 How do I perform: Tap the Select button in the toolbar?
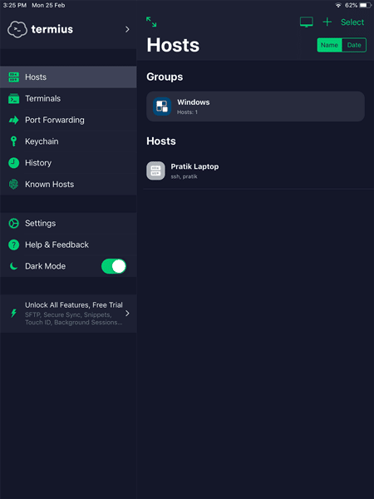(x=352, y=22)
